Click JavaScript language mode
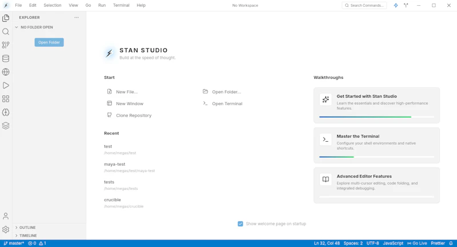Image resolution: width=457 pixels, height=247 pixels. pos(393,243)
